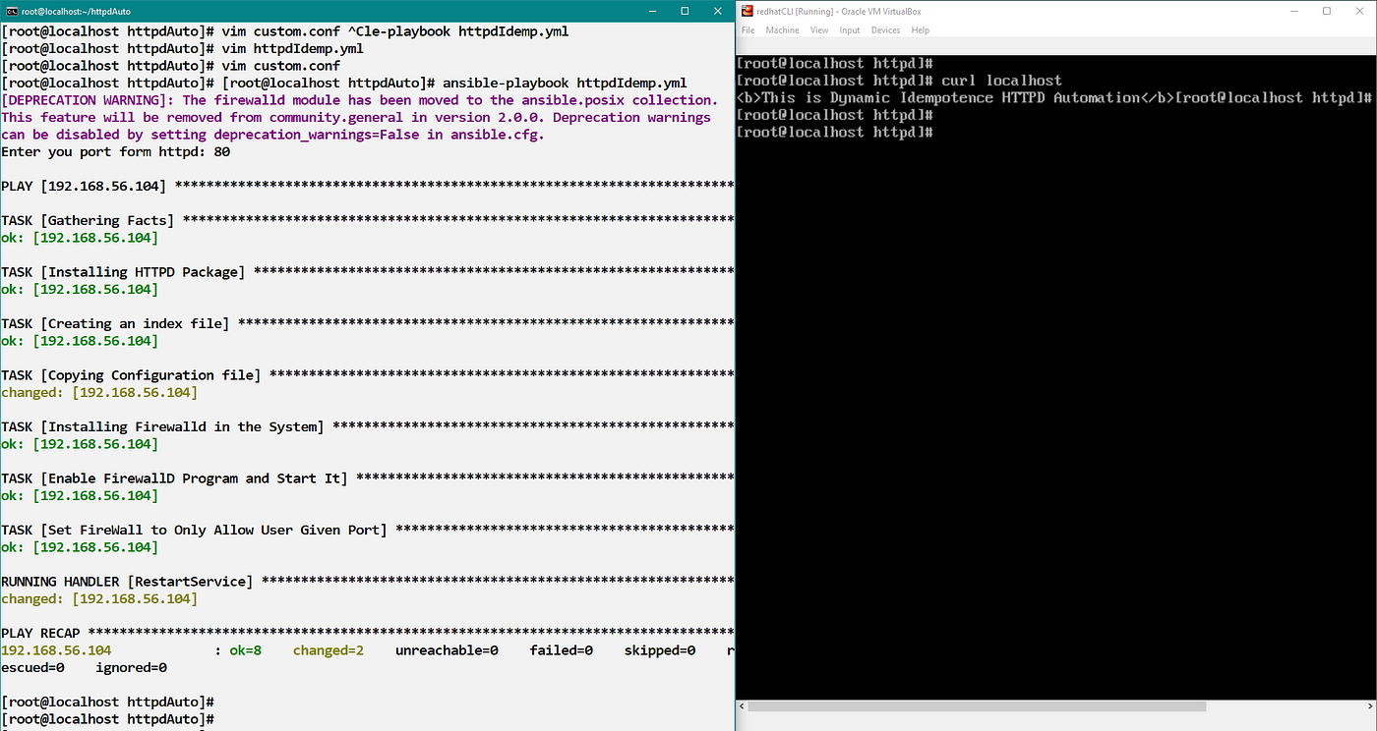
Task: Click 'curl localhost' command in VirtualBox console
Action: (1001, 81)
